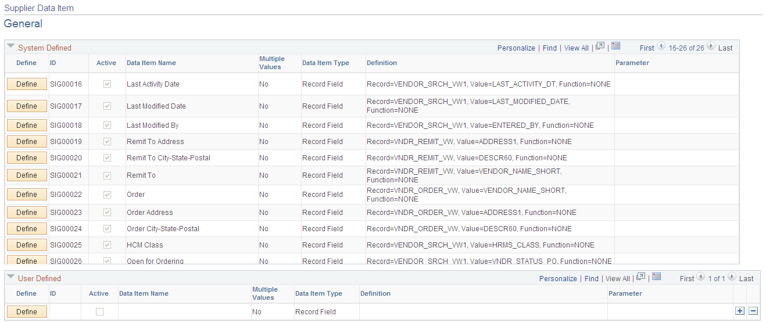Viewport: 766px width, 323px height.
Task: Toggle Active checkbox for SIG00019
Action: (x=107, y=141)
